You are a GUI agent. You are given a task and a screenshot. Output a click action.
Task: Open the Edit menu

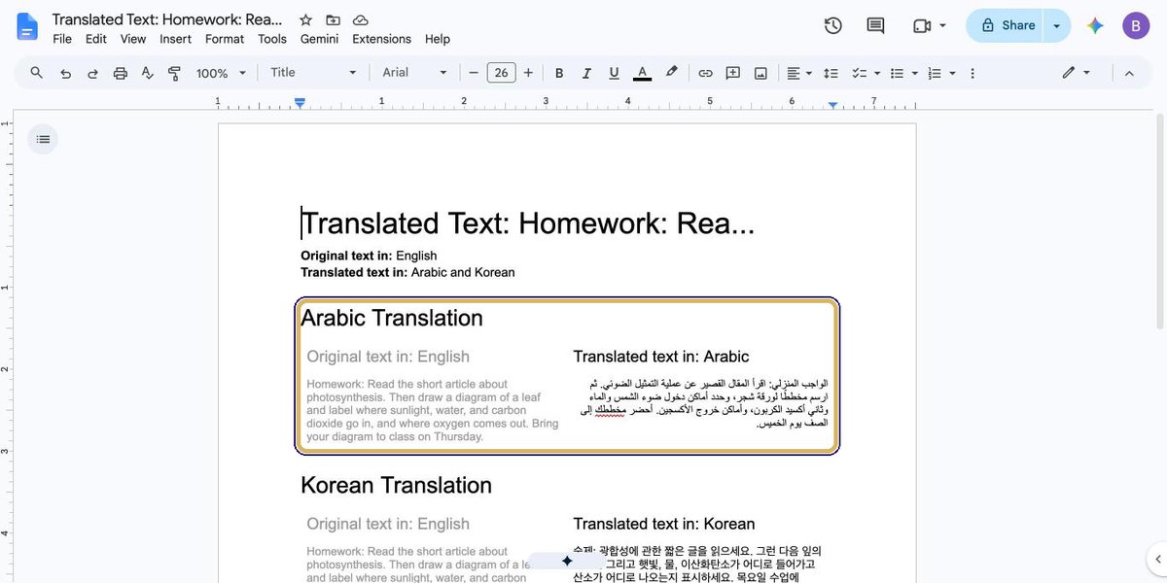[x=96, y=39]
